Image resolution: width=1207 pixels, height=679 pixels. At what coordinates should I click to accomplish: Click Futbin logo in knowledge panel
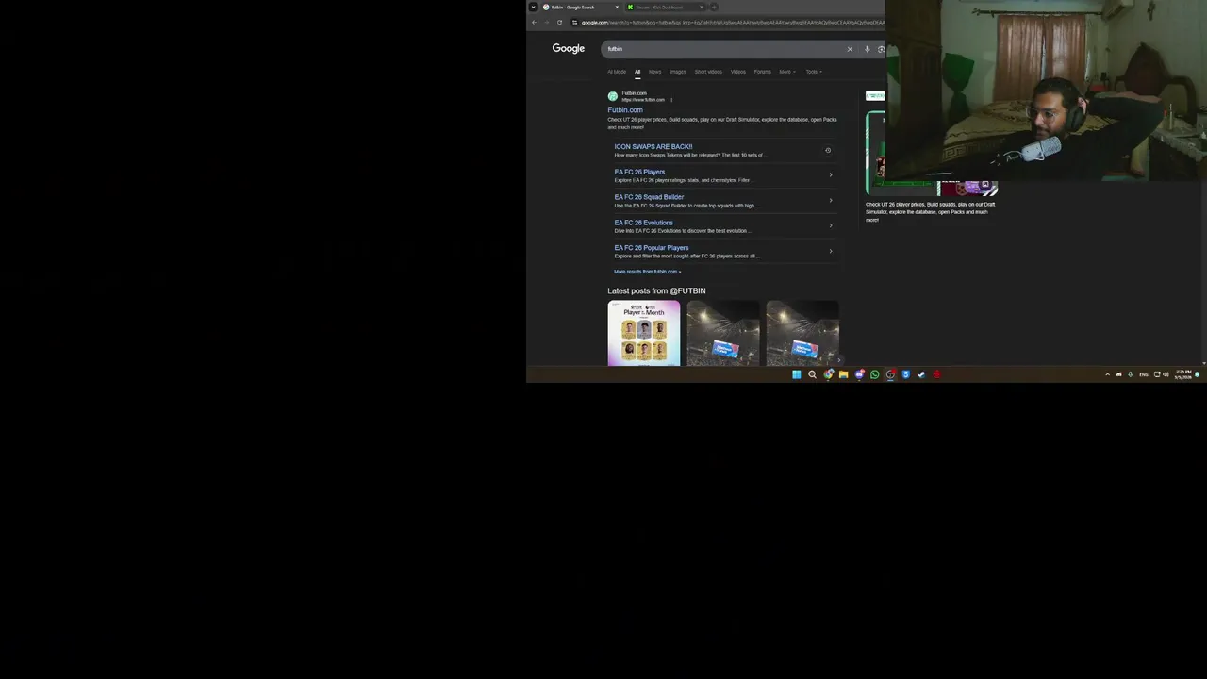pyautogui.click(x=875, y=96)
